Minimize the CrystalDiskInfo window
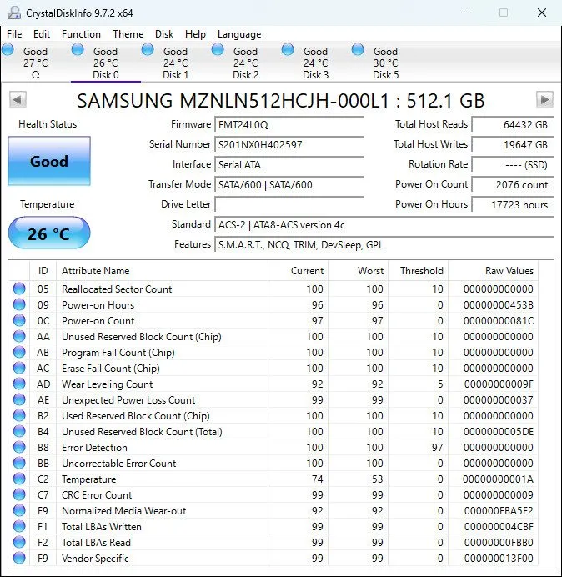The width and height of the screenshot is (562, 577). (466, 13)
